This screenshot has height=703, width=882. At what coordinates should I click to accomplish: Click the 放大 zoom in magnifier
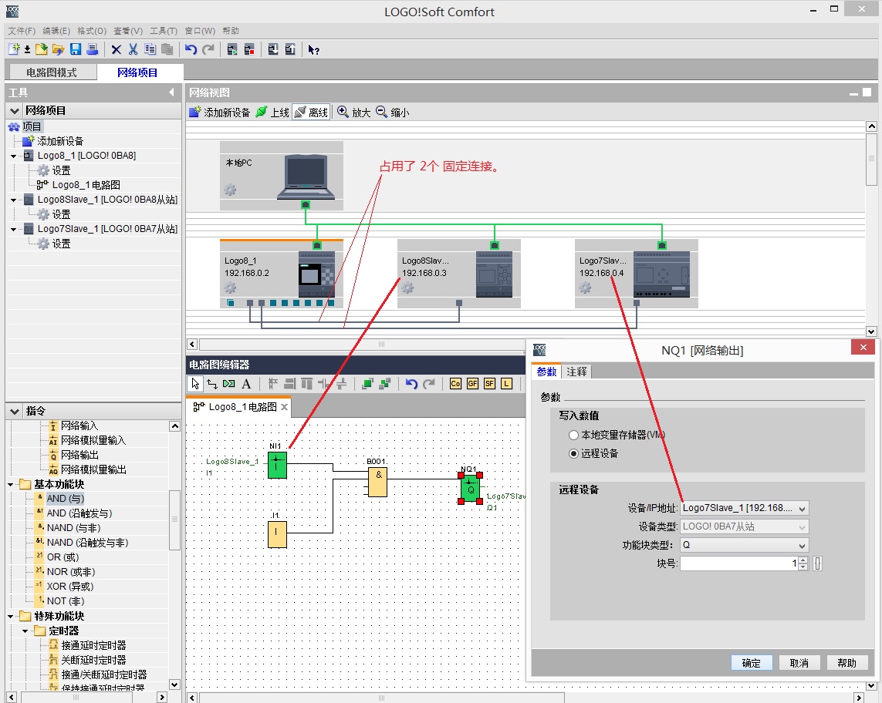(x=354, y=113)
